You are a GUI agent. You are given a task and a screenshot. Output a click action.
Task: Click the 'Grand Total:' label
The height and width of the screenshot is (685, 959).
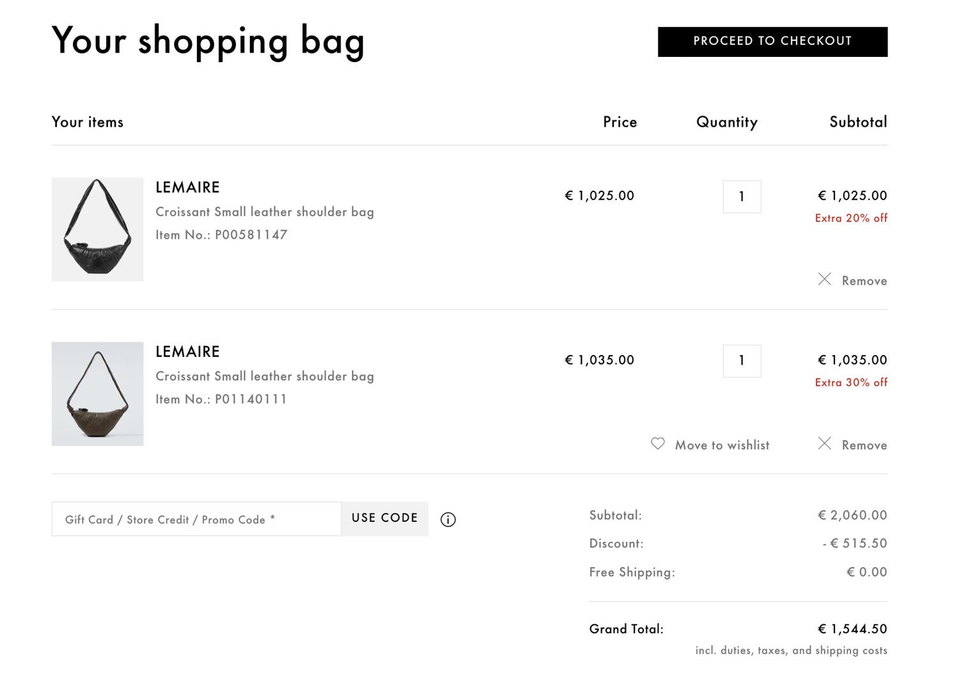[x=626, y=629]
